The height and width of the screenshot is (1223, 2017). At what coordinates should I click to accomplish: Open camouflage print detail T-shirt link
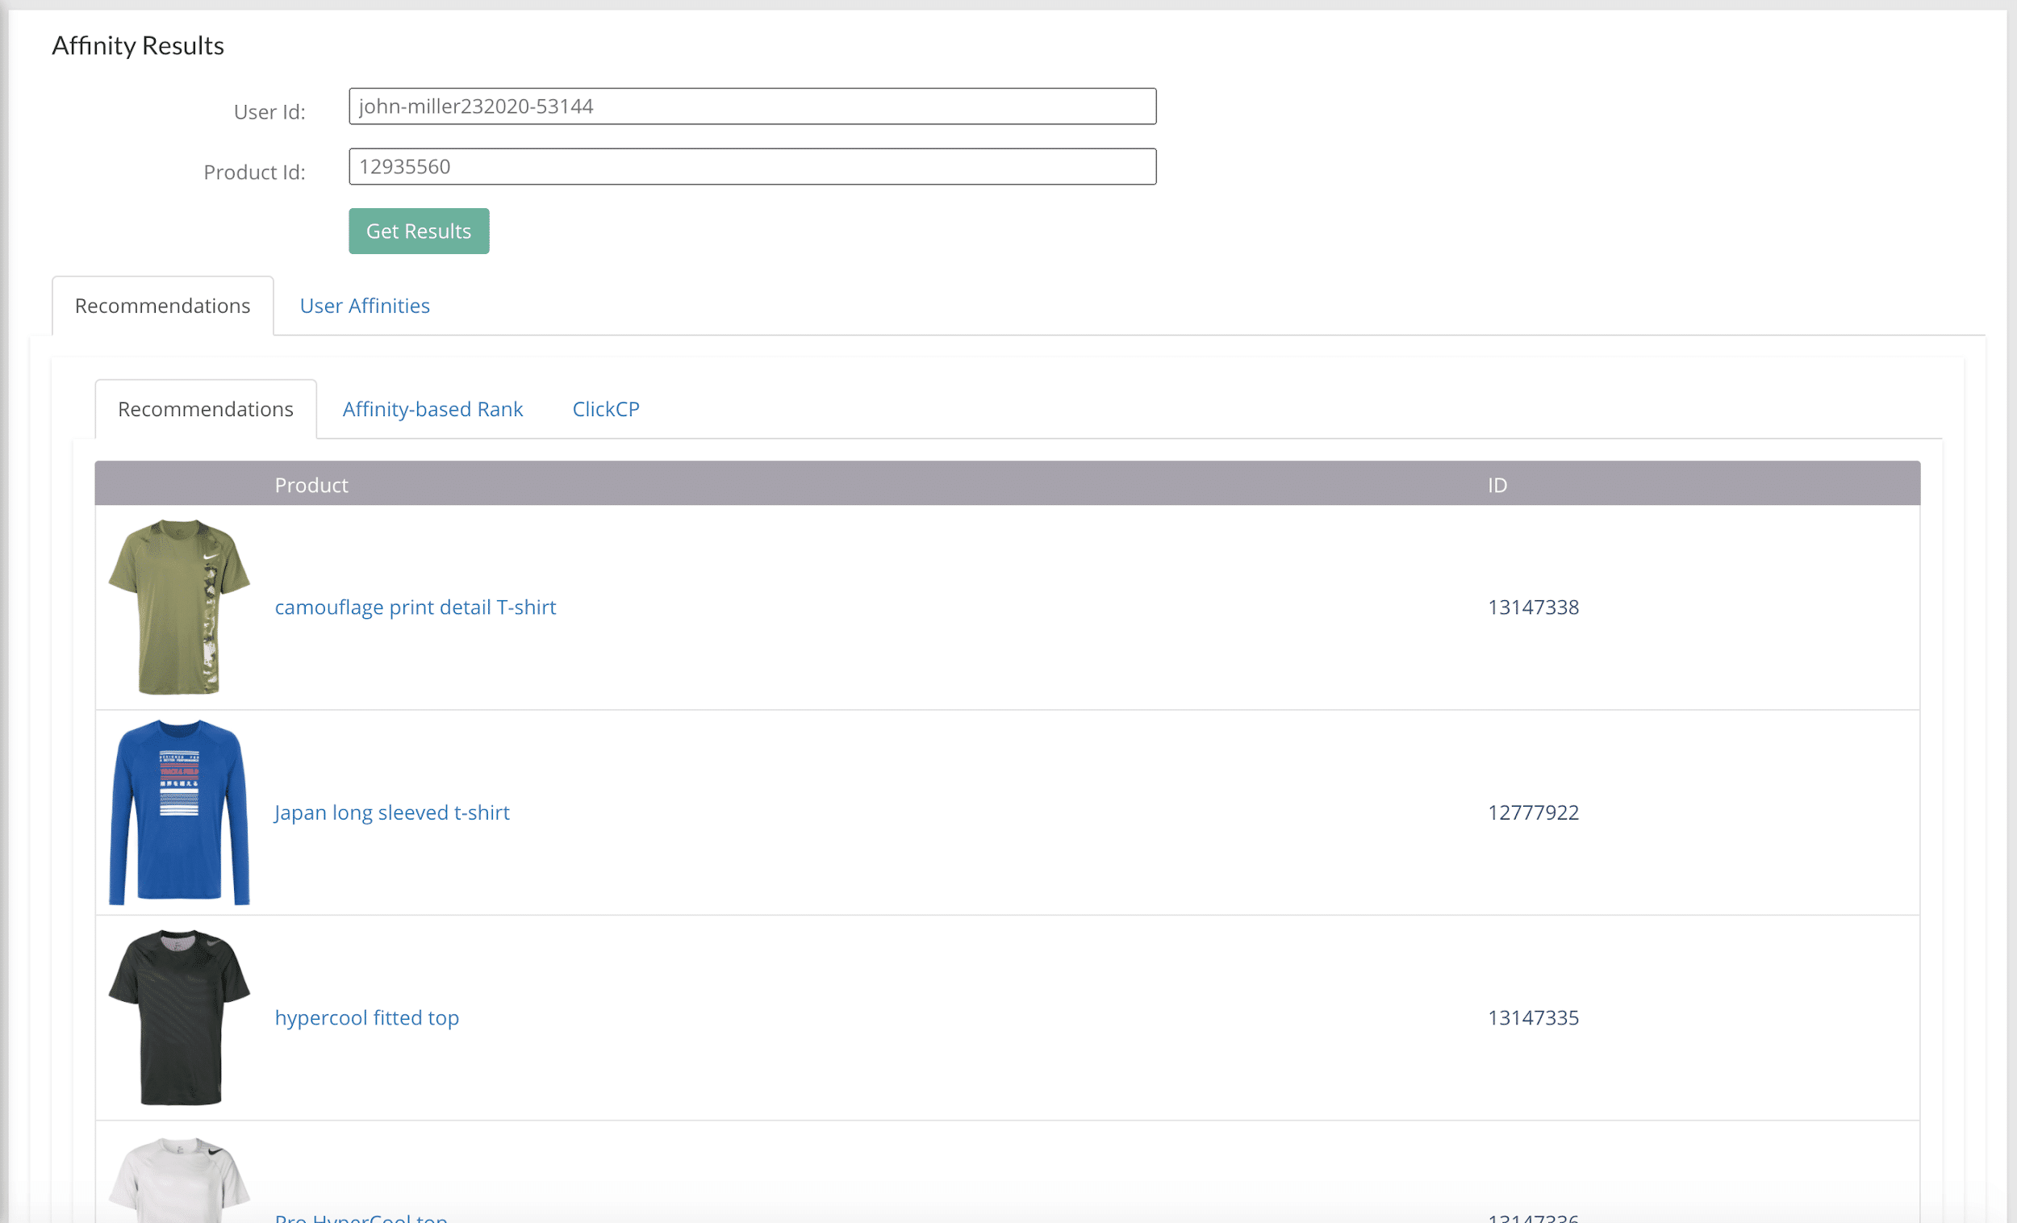(x=415, y=607)
